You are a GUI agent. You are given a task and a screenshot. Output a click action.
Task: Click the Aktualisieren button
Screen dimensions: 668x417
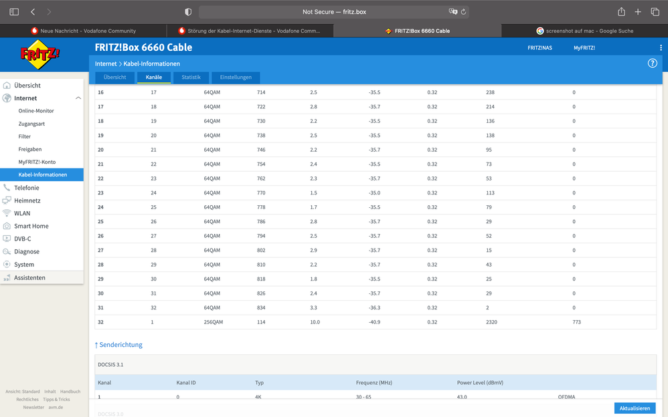click(x=635, y=408)
